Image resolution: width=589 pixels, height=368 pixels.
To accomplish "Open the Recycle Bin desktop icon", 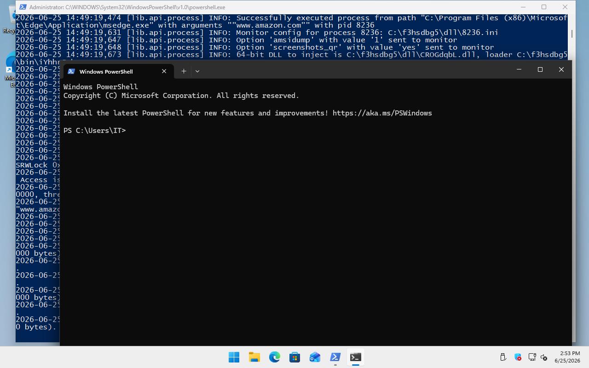I will coord(9,19).
